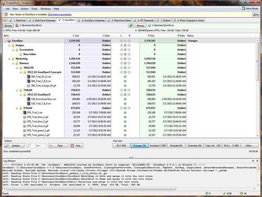
Task: Switch to the 5: RoboForm Online tab
Action: (x=119, y=20)
